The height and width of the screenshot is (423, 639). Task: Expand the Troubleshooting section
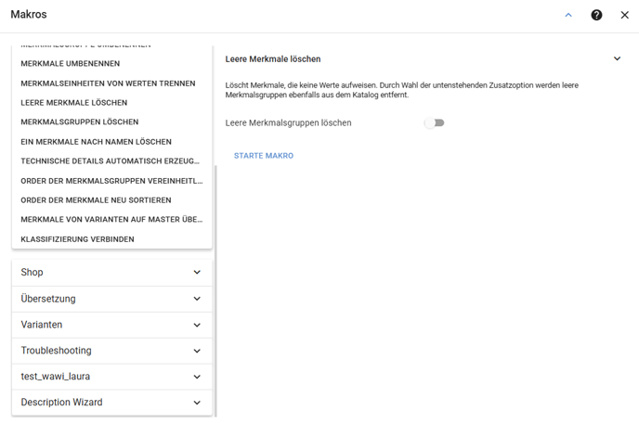pos(112,351)
